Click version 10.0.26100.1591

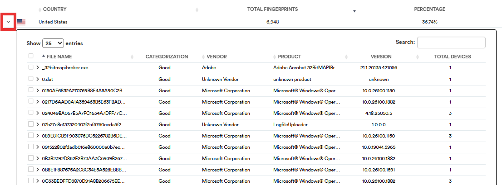(x=379, y=170)
